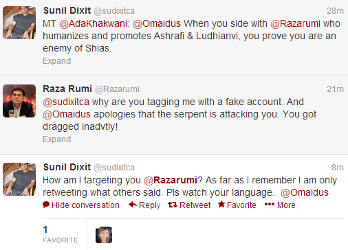Expand Raza Rumi's tweet
The width and height of the screenshot is (348, 250).
coord(57,139)
